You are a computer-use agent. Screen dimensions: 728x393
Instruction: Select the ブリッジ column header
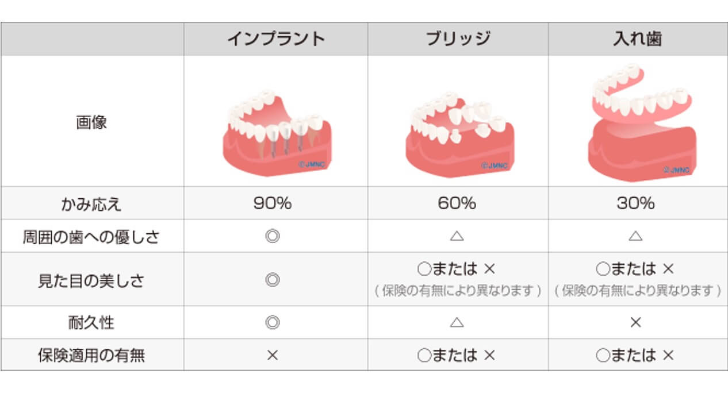(x=458, y=38)
